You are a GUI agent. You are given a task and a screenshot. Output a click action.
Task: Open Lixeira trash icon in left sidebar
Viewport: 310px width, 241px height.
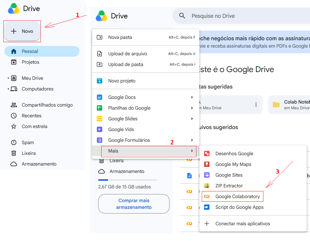14,153
